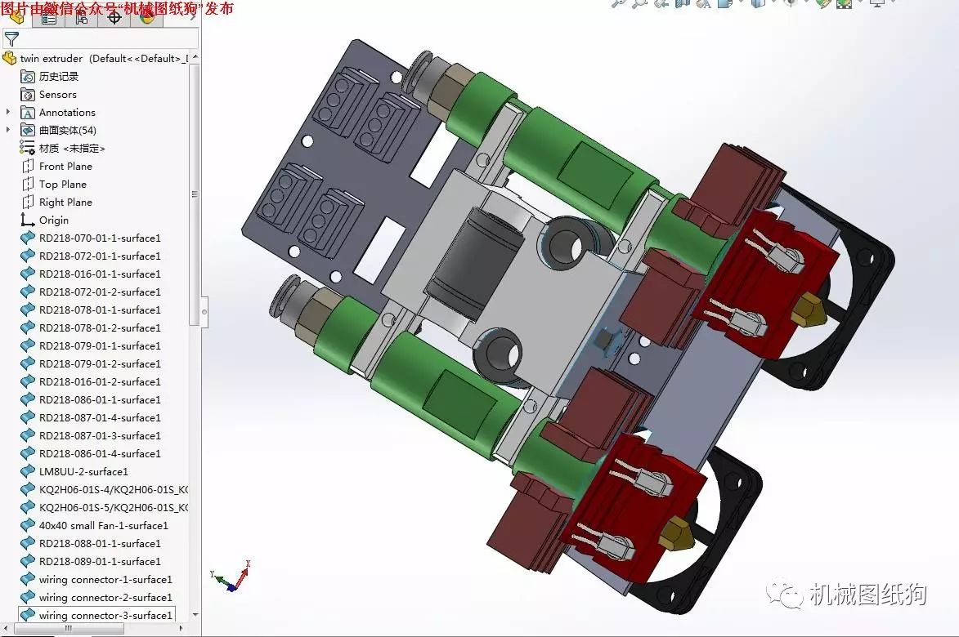
Task: Select RD218-079-01-1-surface1 in the tree
Action: pos(100,345)
